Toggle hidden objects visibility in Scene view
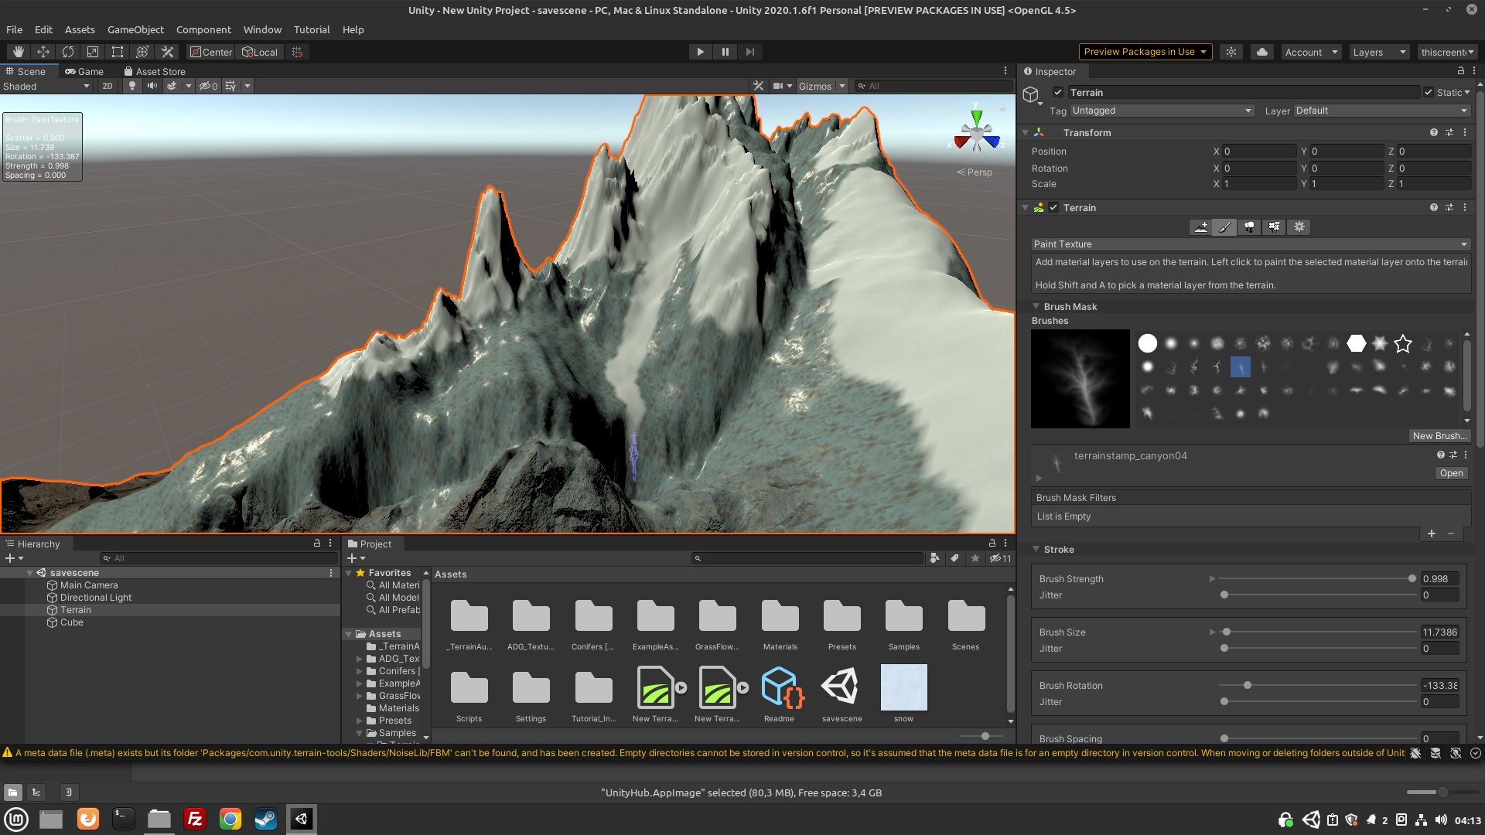The height and width of the screenshot is (835, 1485). click(208, 86)
